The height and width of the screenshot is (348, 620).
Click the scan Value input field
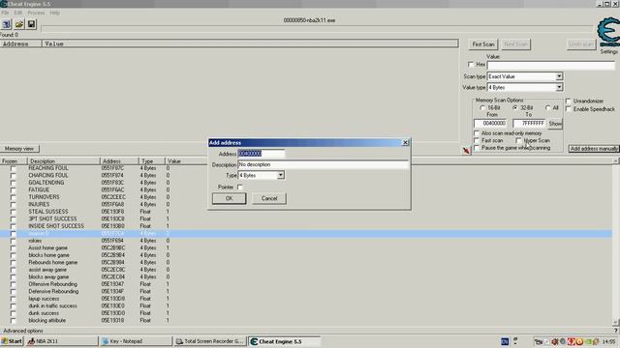tap(551, 65)
